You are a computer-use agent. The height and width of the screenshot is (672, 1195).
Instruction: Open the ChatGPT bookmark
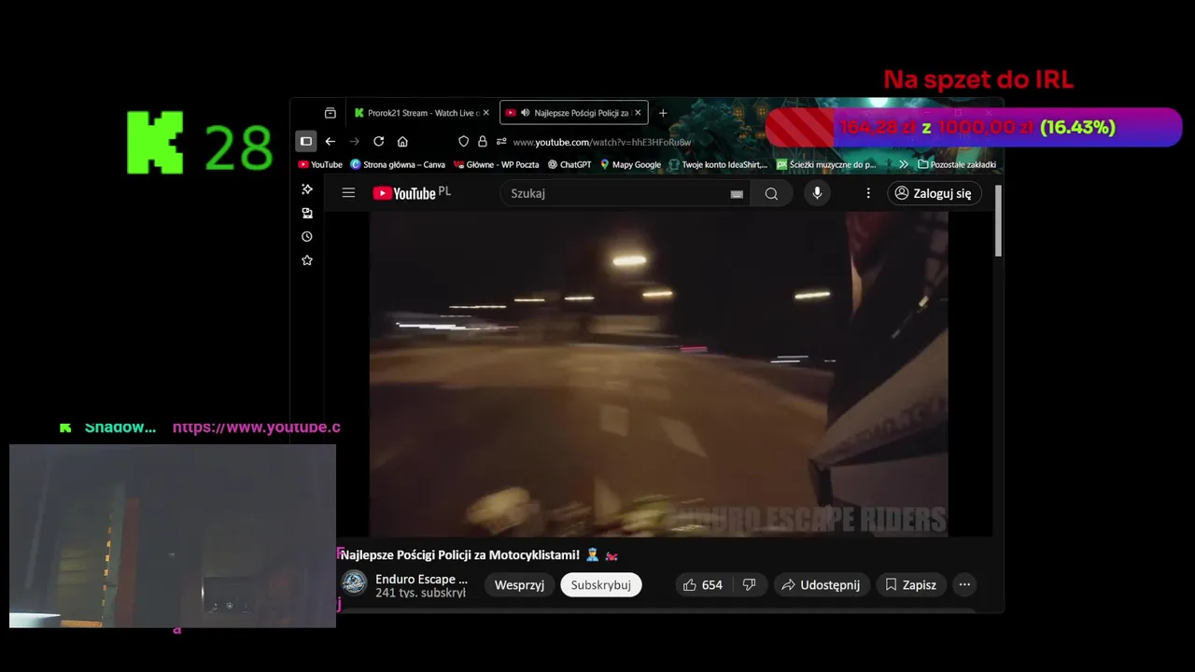pos(569,164)
